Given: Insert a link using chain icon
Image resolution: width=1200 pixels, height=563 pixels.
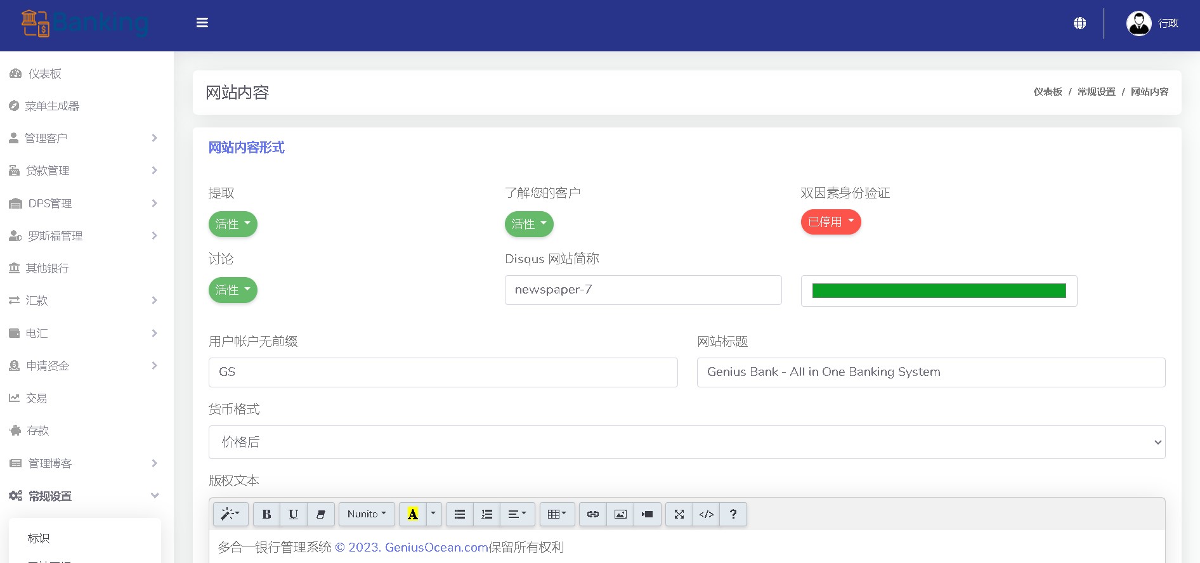Looking at the screenshot, I should 593,514.
